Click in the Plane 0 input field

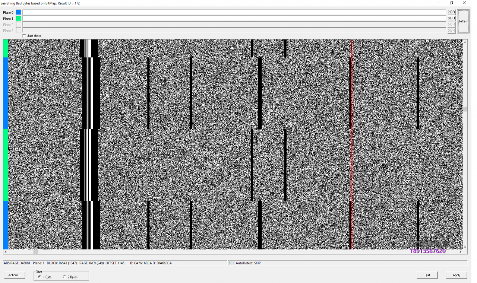point(234,12)
